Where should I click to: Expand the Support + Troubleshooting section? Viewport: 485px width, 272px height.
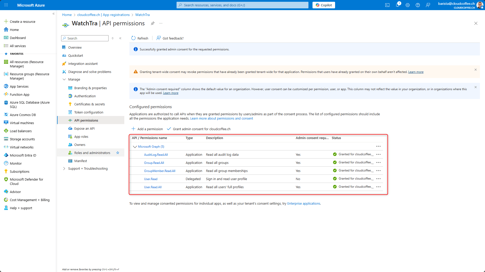click(64, 168)
